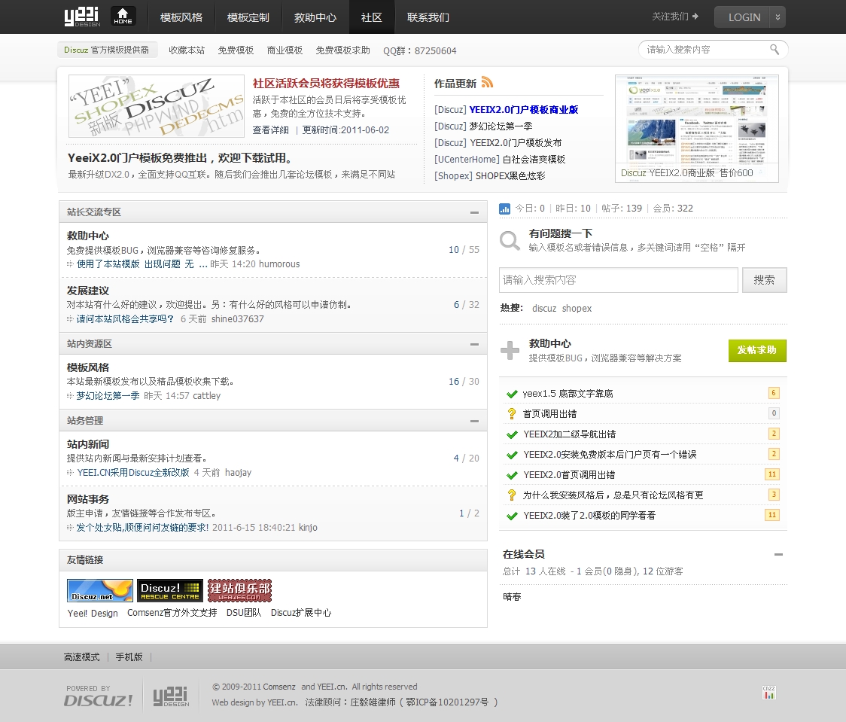Screen dimensions: 846x722
Task: Click the gray plus icon beside 救助中心
Action: (510, 350)
